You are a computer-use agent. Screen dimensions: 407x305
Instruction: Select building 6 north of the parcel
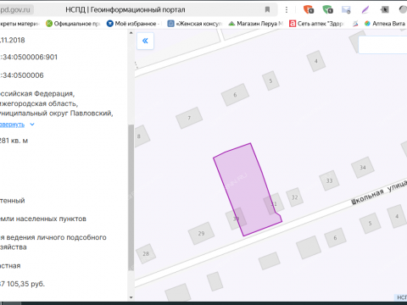[x=235, y=95]
